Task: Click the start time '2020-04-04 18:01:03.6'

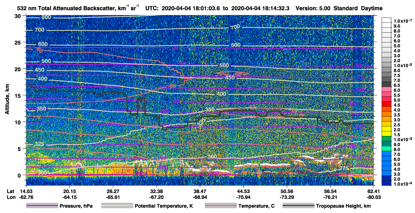Action: [x=192, y=8]
